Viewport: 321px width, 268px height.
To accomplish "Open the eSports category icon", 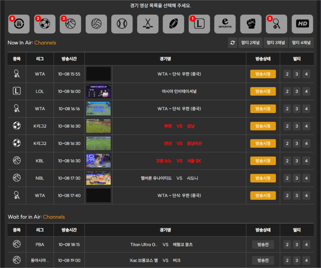I will (x=225, y=24).
